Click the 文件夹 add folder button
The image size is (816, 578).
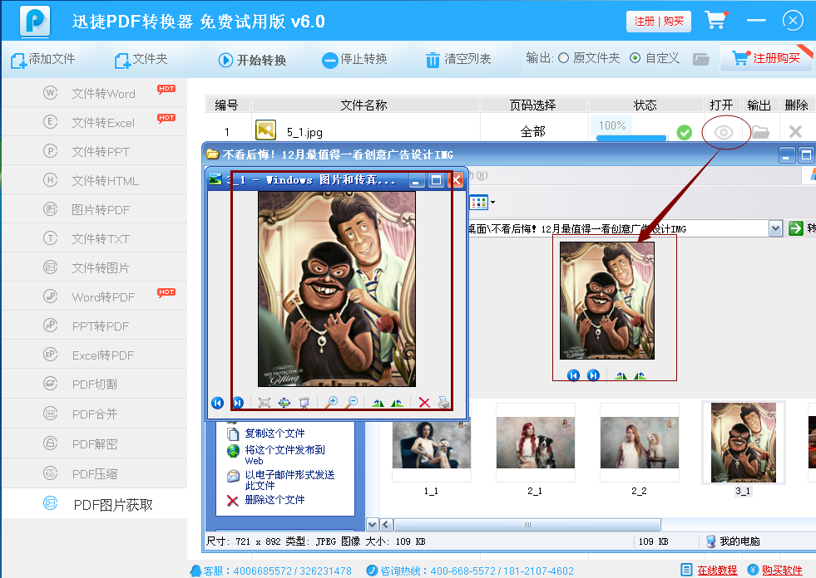click(141, 60)
